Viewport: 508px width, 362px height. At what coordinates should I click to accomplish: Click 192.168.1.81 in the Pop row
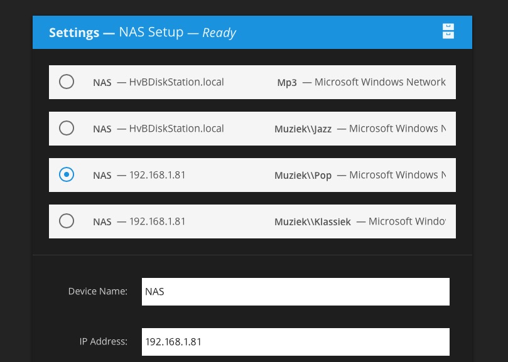157,175
